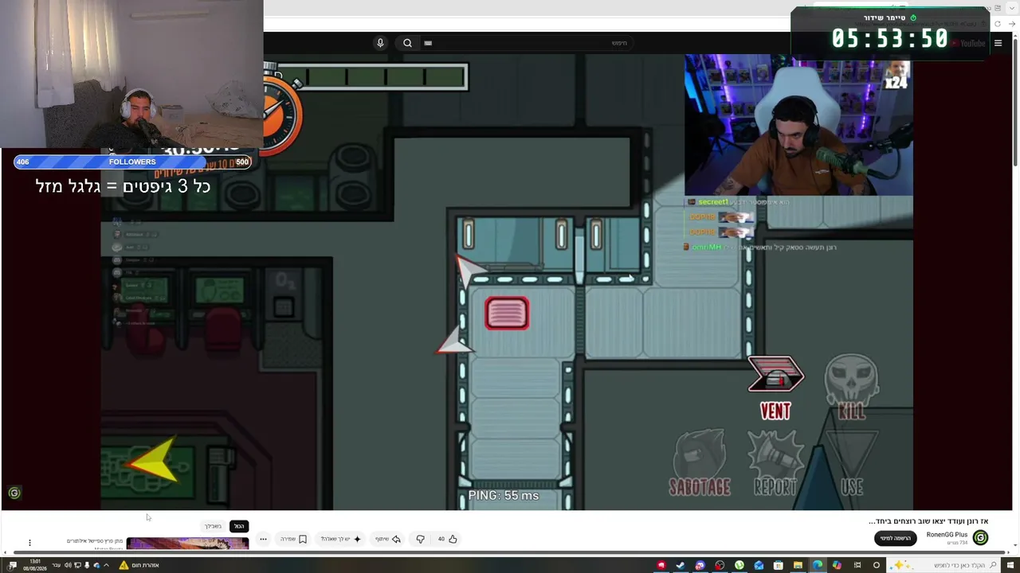Click the YouTube voice search microphone icon

point(380,43)
